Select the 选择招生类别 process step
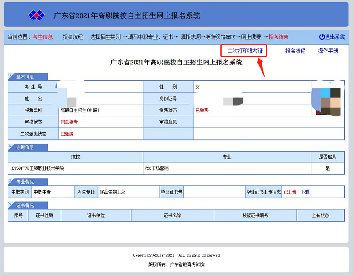This screenshot has height=276, width=353. click(x=105, y=37)
